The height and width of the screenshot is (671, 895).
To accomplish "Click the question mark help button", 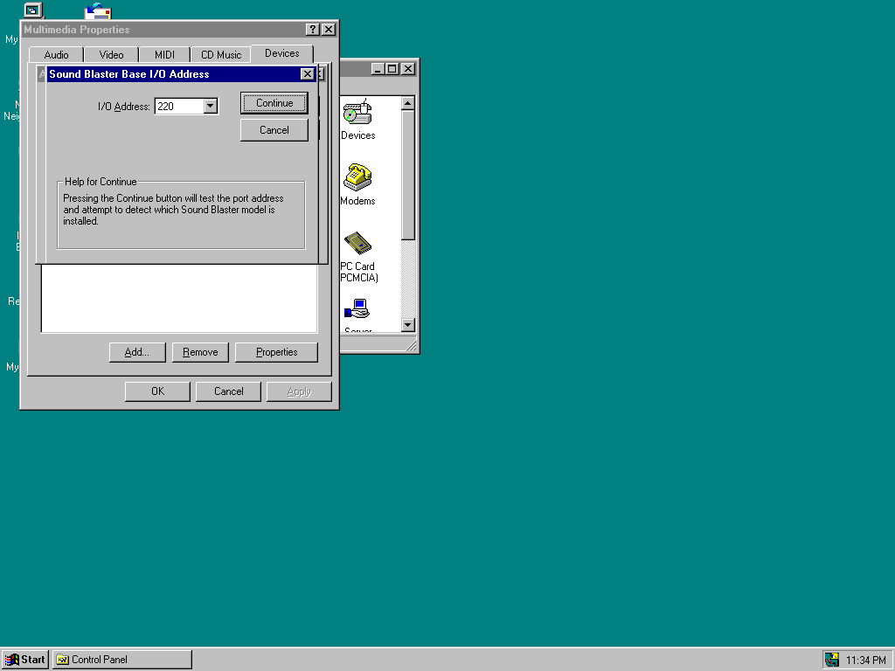I will [313, 30].
